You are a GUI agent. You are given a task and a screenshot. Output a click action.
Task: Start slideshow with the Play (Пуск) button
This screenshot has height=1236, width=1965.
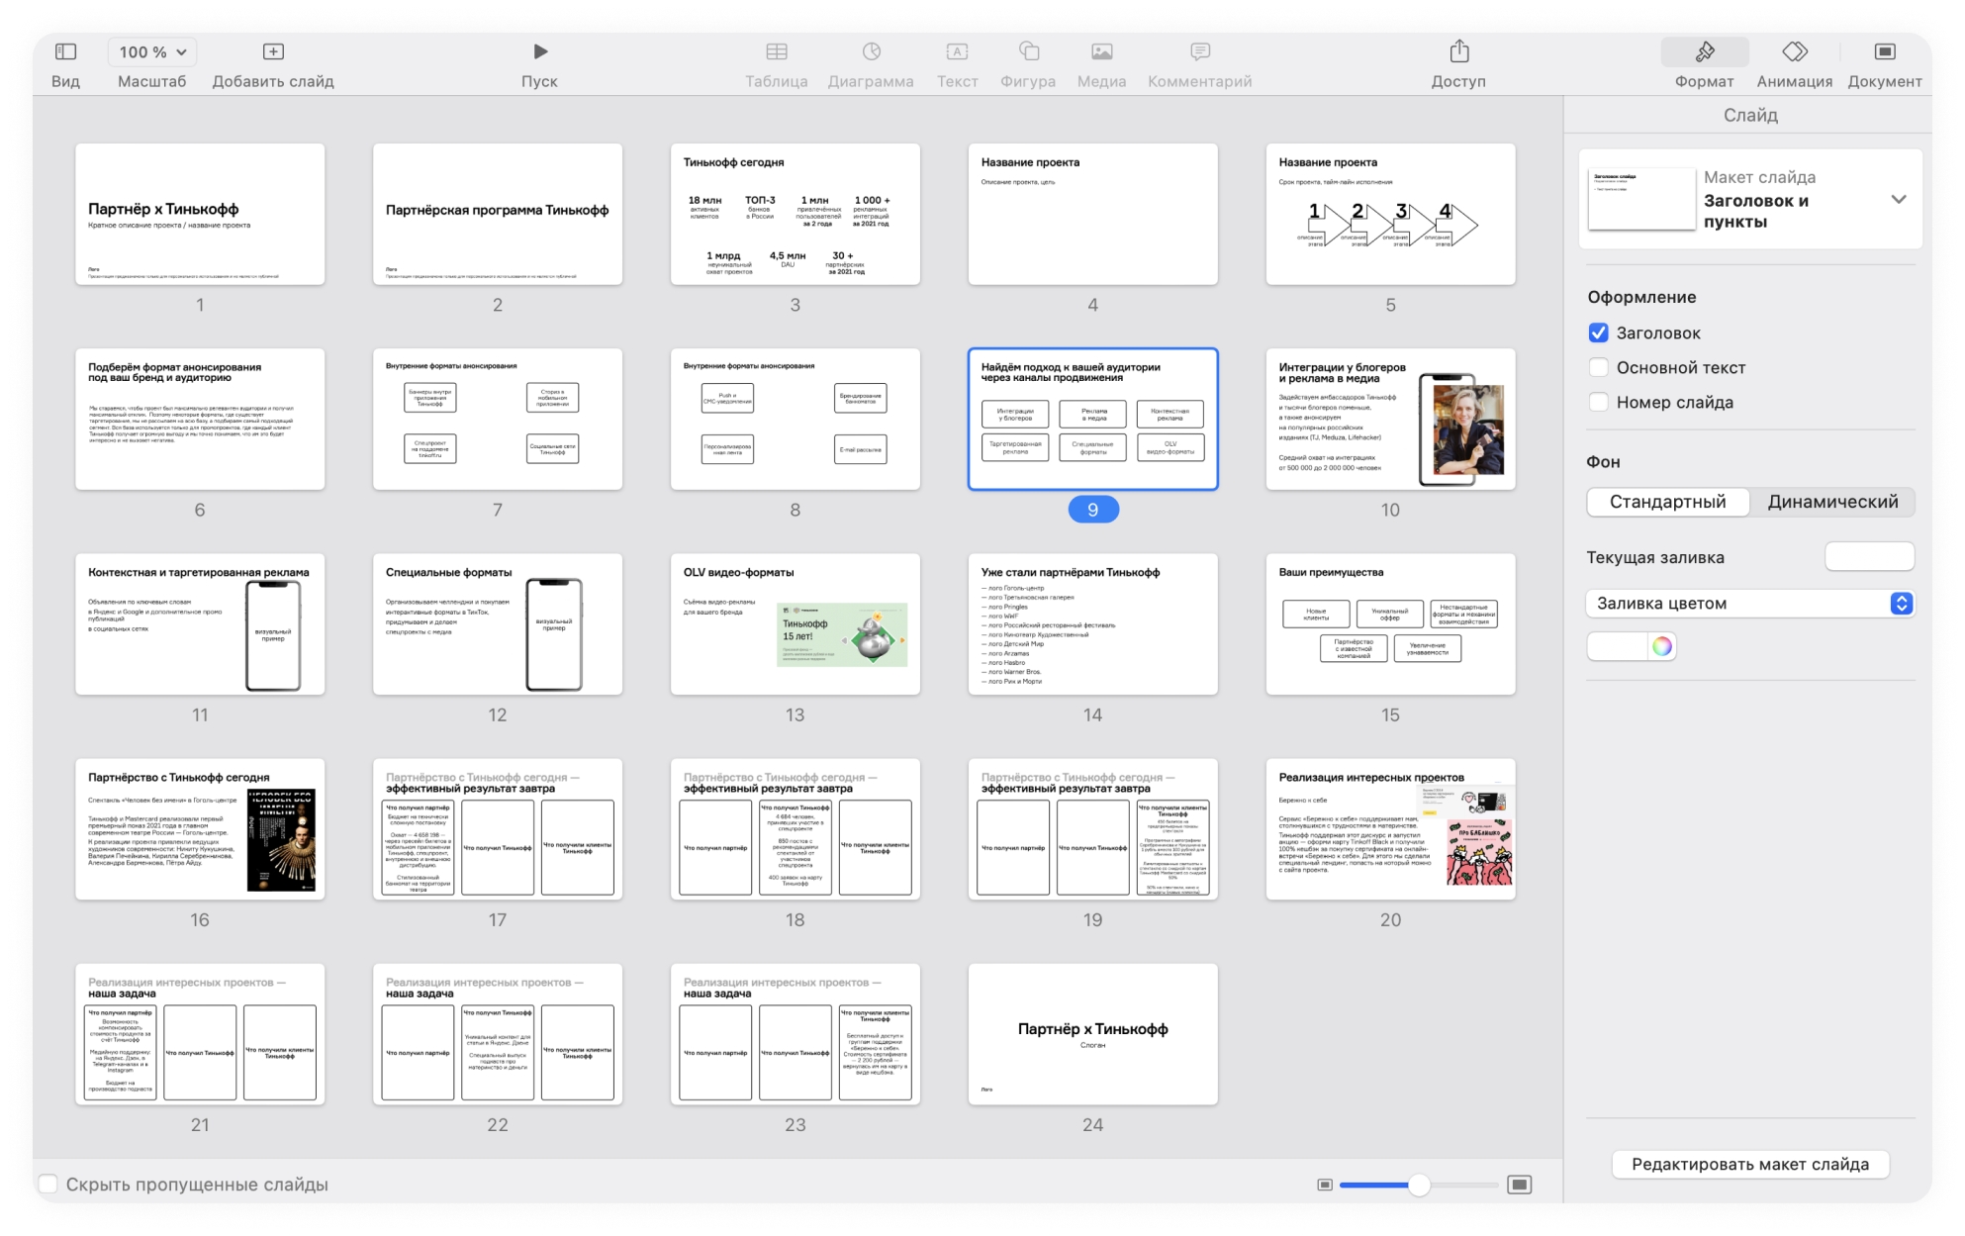[x=539, y=51]
